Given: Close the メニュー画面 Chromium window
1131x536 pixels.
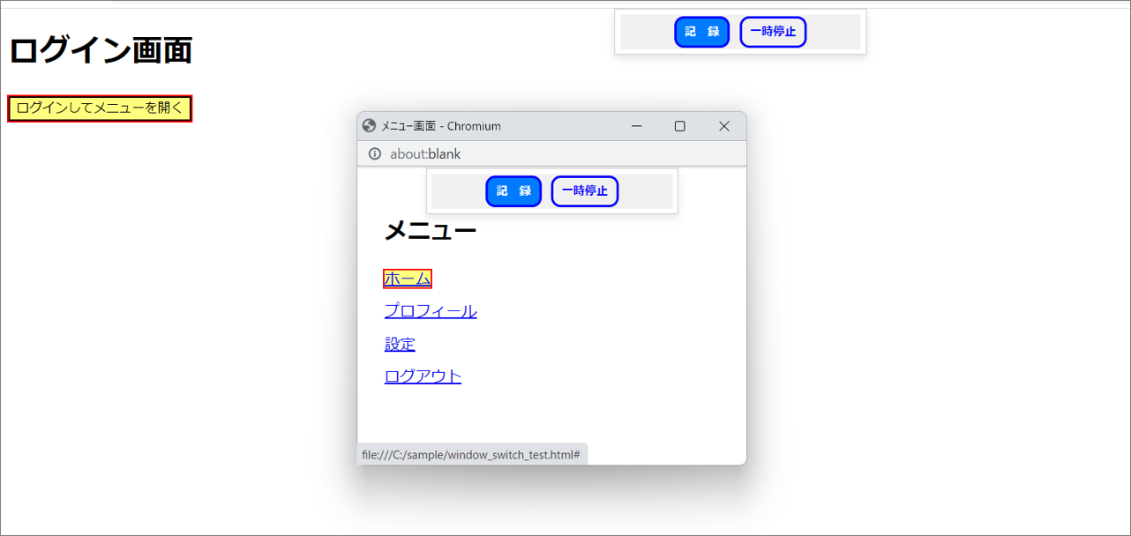Looking at the screenshot, I should [723, 126].
